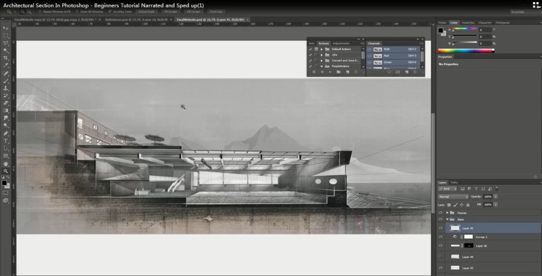Select the Brush tool
Screen dimensions: 542x276
pos(5,81)
